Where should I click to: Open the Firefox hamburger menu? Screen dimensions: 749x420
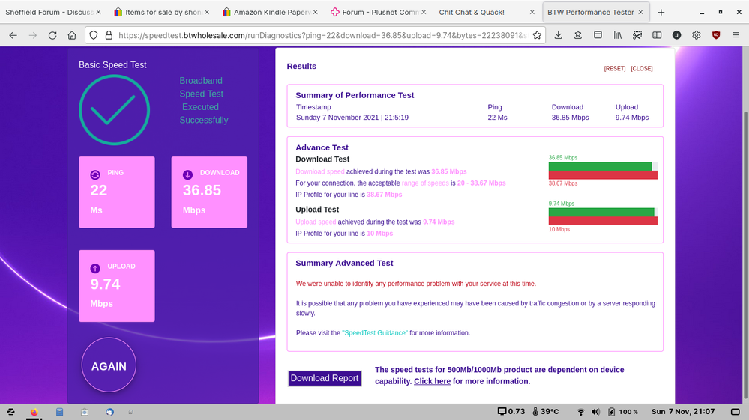(x=736, y=34)
